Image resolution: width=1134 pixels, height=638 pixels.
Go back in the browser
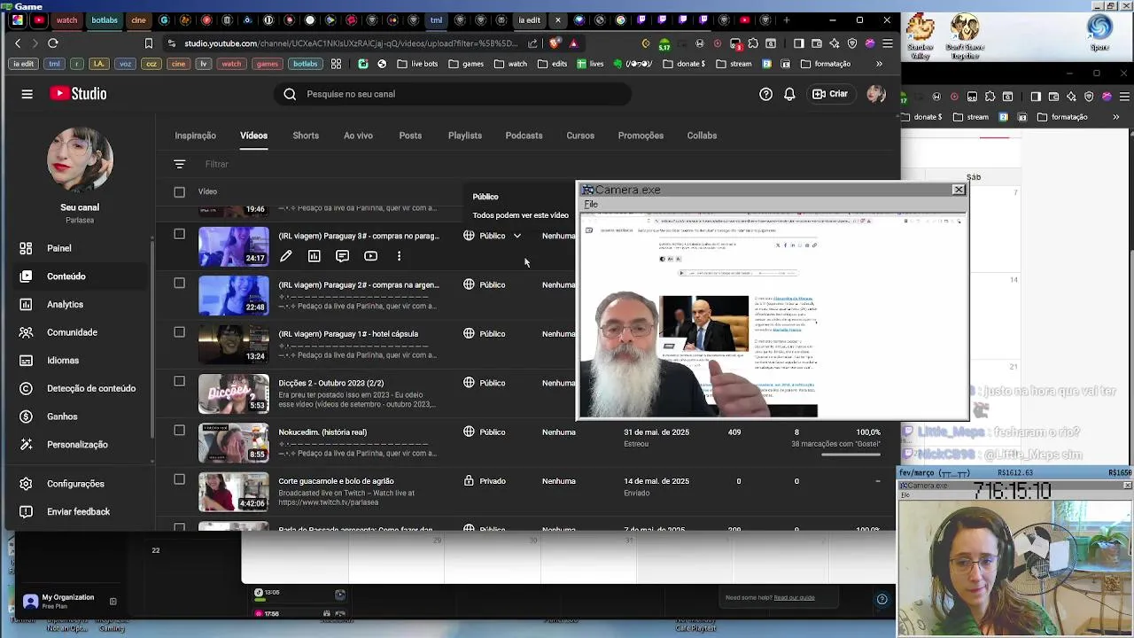pos(18,43)
